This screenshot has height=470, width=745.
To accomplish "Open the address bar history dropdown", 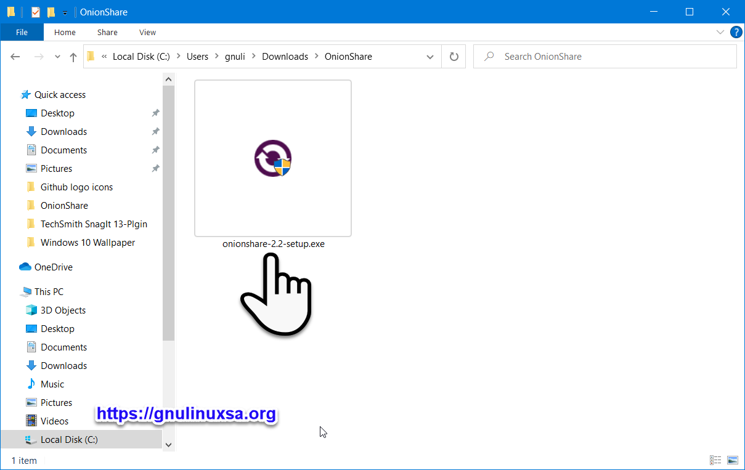I will point(430,57).
